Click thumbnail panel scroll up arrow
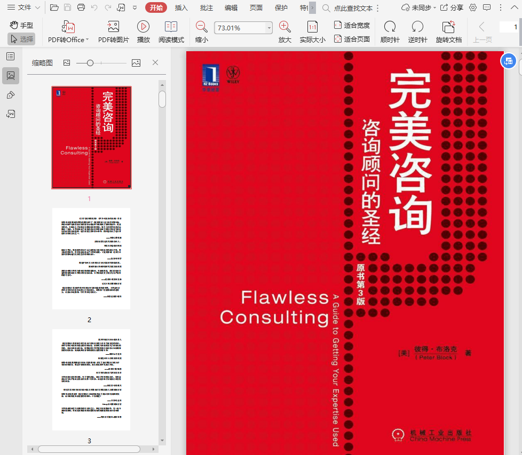This screenshot has height=455, width=522. tap(162, 85)
